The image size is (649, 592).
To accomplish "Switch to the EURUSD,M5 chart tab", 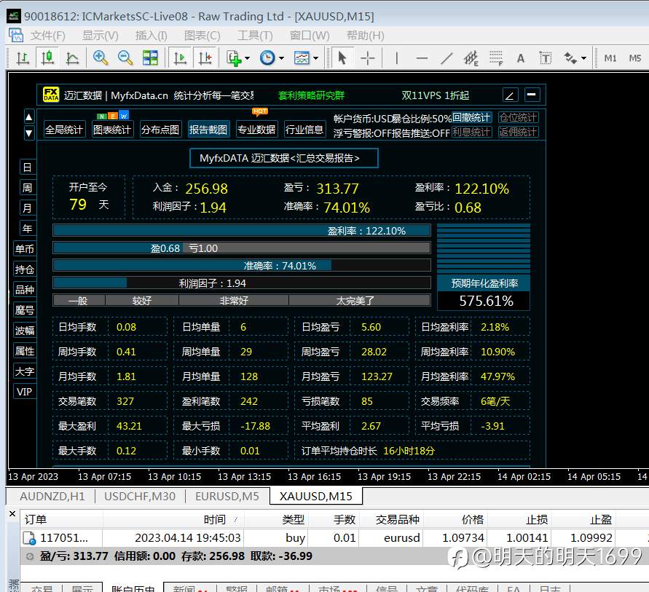I will click(x=227, y=496).
